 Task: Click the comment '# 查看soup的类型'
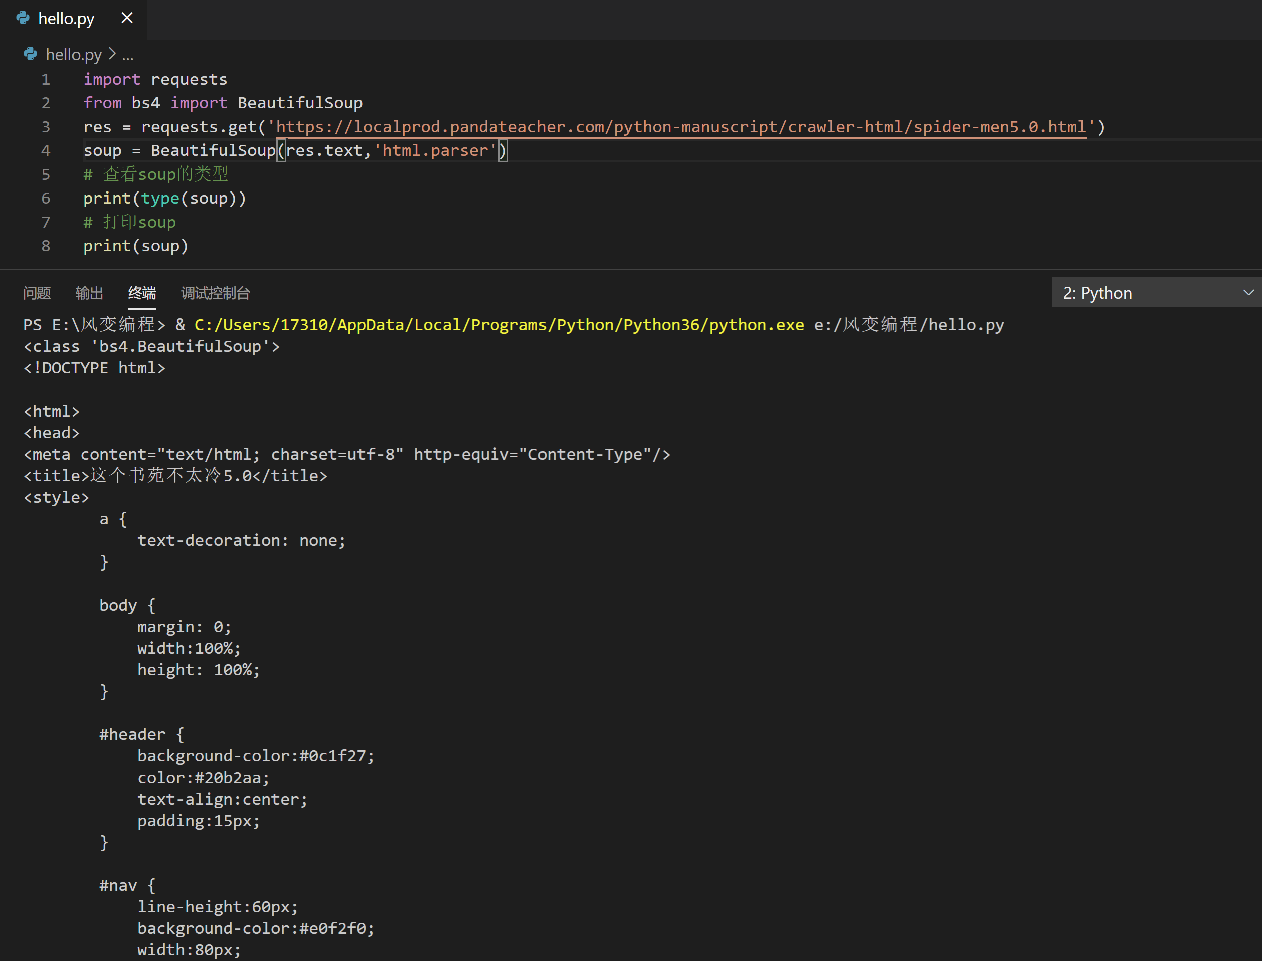pos(155,174)
